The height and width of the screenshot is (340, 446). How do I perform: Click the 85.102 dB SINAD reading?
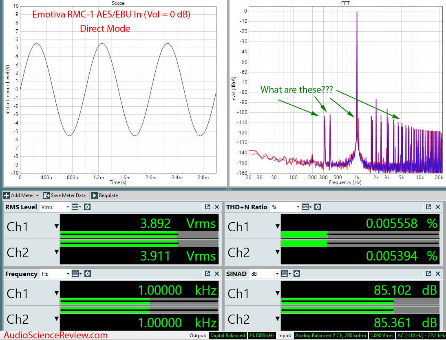405,290
